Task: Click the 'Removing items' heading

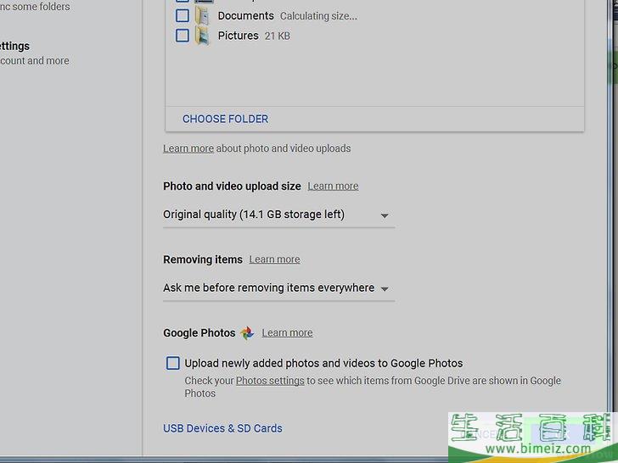Action: click(203, 259)
